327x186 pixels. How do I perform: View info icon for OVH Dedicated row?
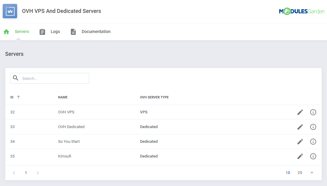[x=313, y=127]
